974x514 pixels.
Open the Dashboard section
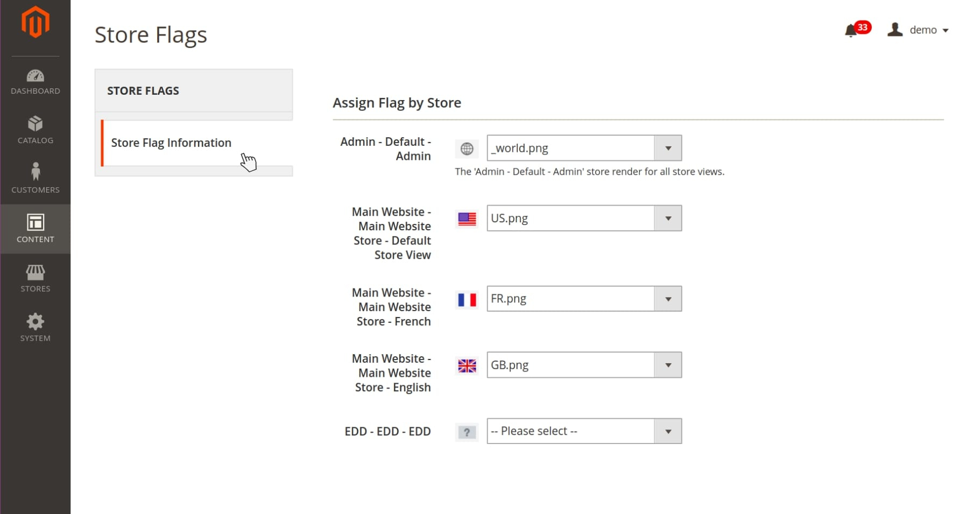point(36,82)
